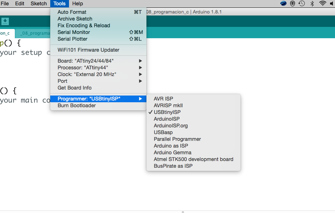Close the highlighted Tools menu
This screenshot has height=213, width=335.
(x=59, y=4)
